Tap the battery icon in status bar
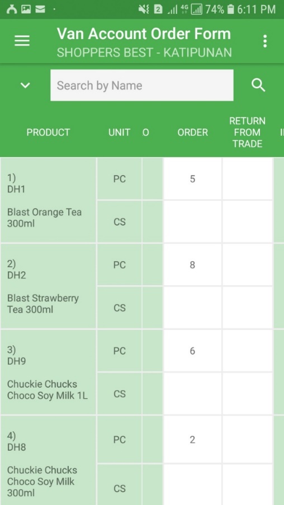 coord(230,10)
